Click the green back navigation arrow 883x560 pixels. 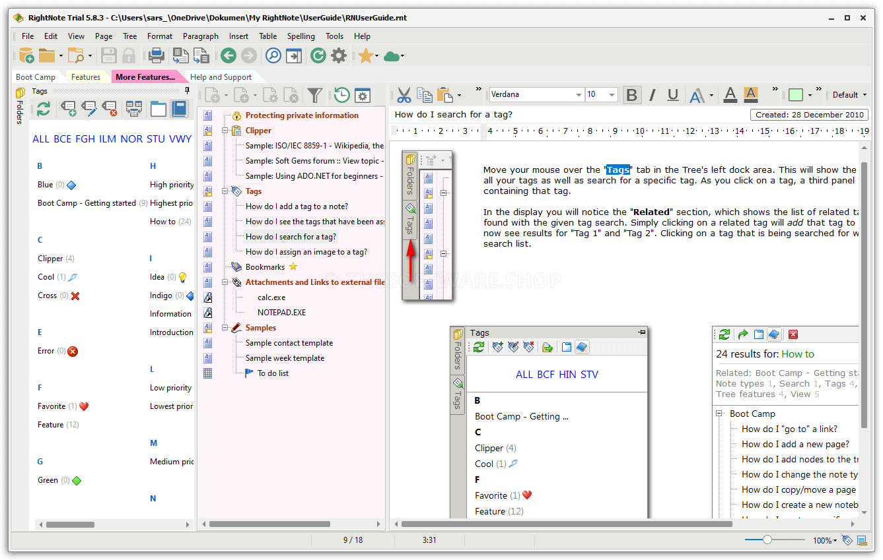click(229, 55)
